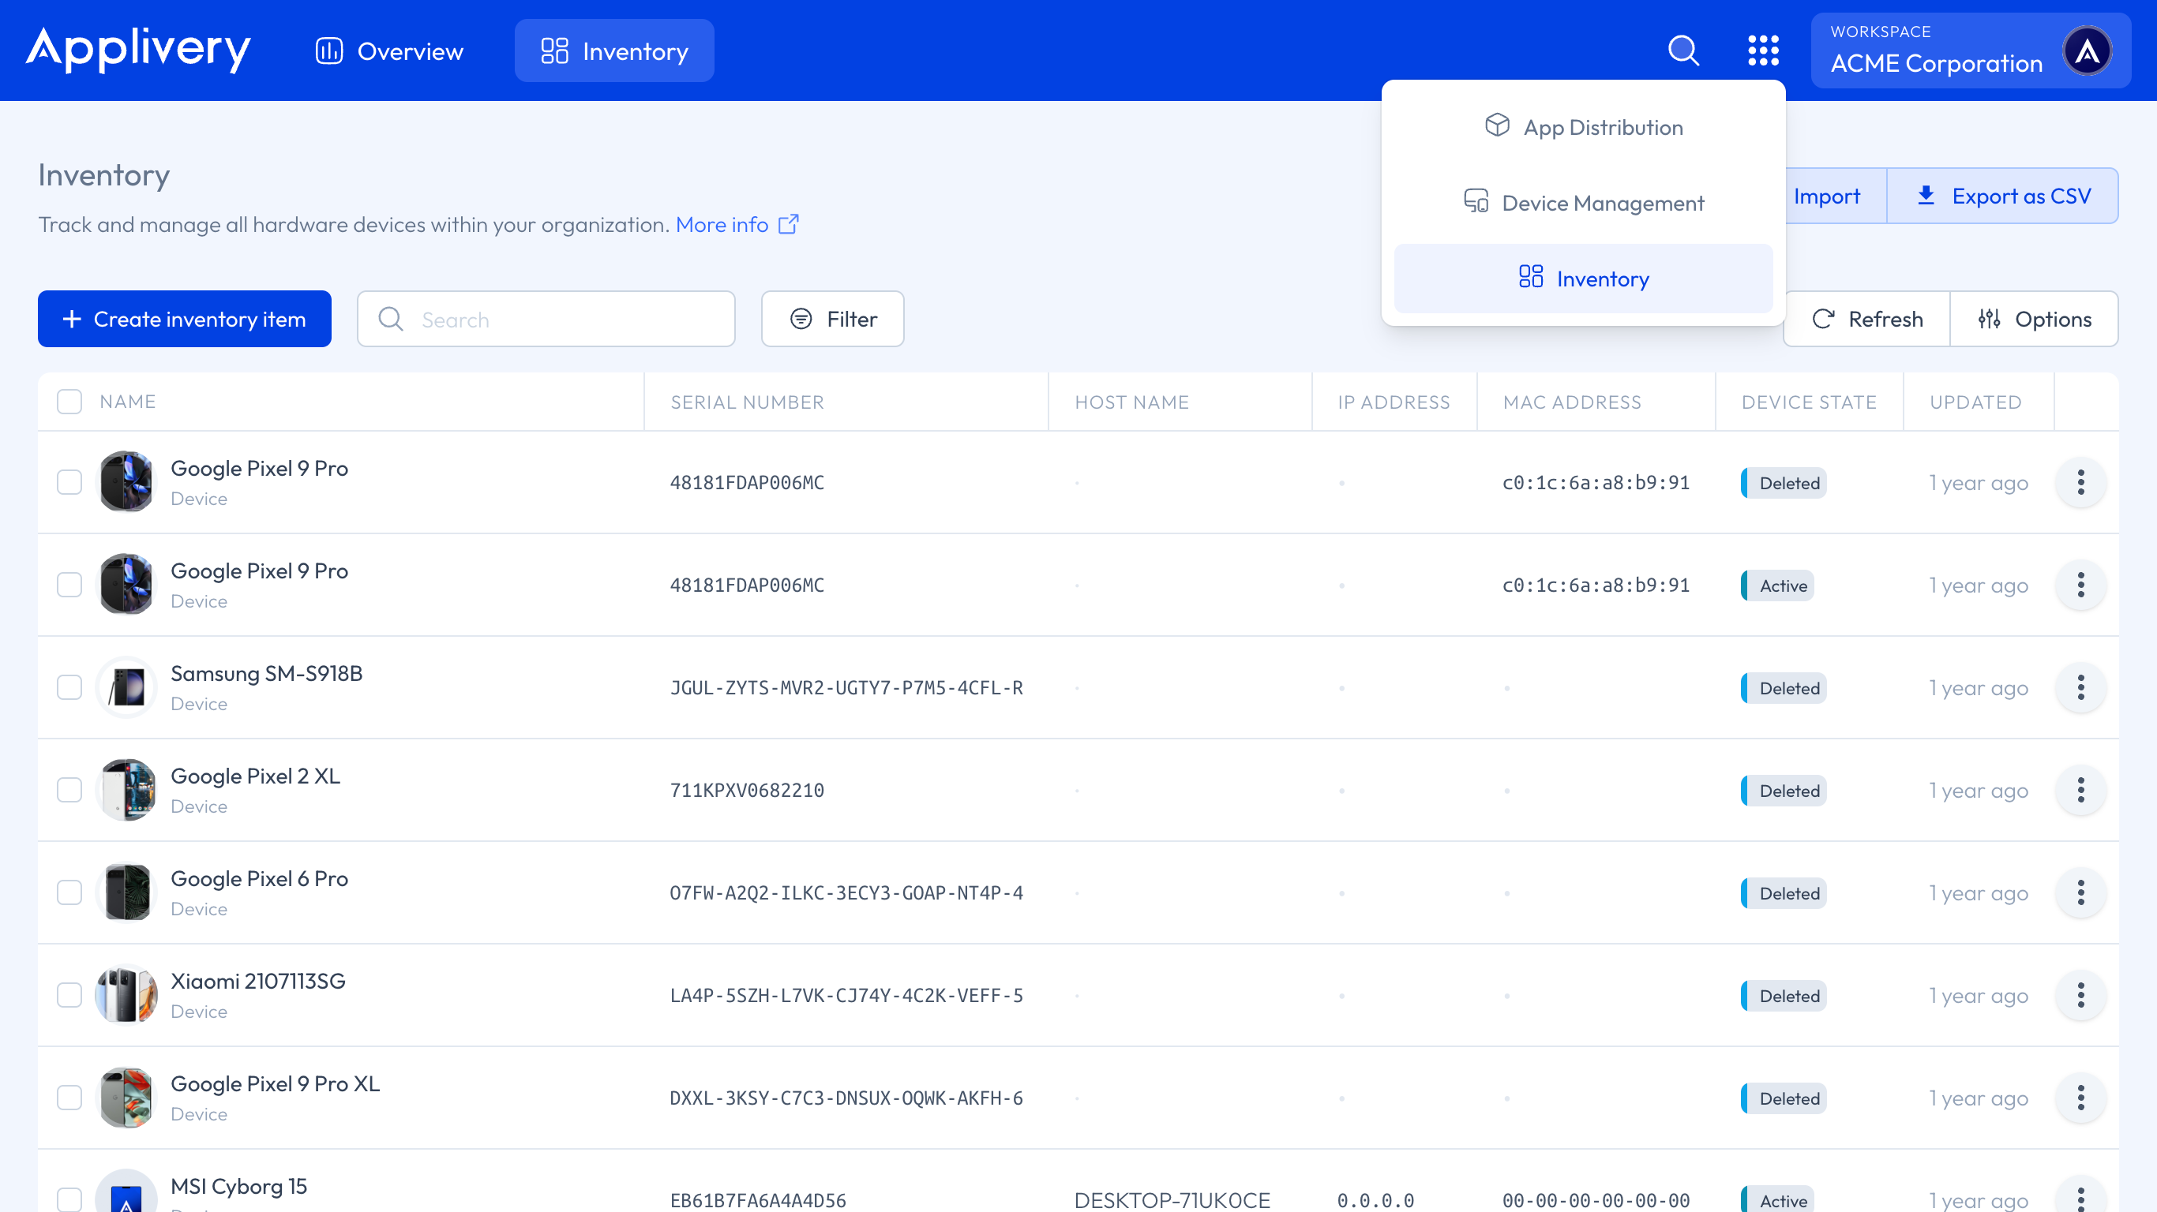Click the Applivery logo
The image size is (2157, 1212).
point(138,49)
